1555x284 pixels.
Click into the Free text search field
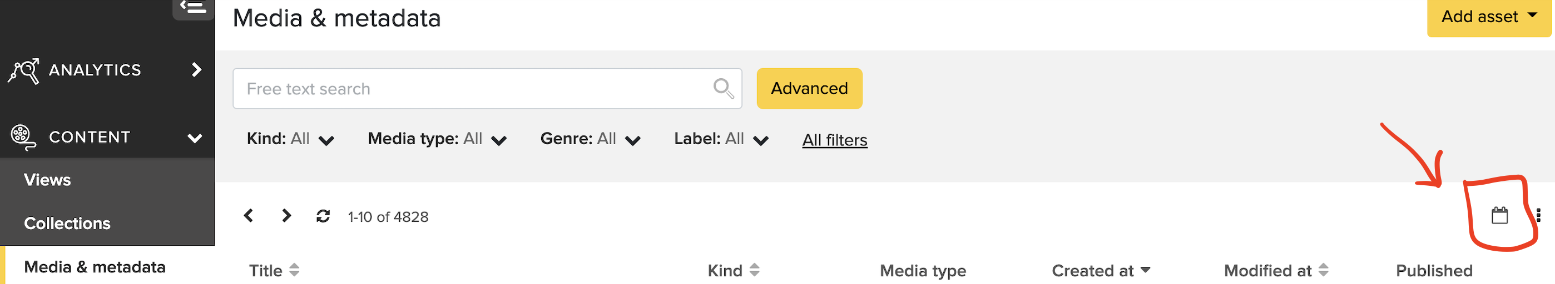coord(471,88)
